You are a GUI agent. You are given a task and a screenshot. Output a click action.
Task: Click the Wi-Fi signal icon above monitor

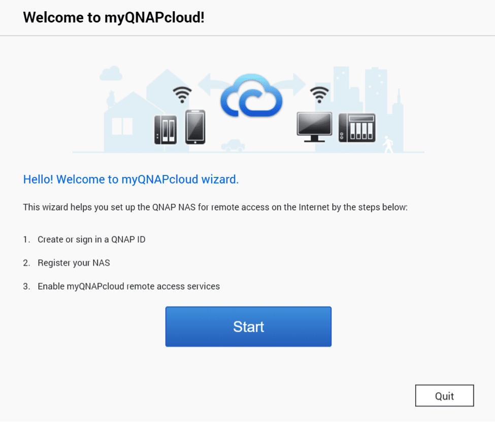[319, 95]
